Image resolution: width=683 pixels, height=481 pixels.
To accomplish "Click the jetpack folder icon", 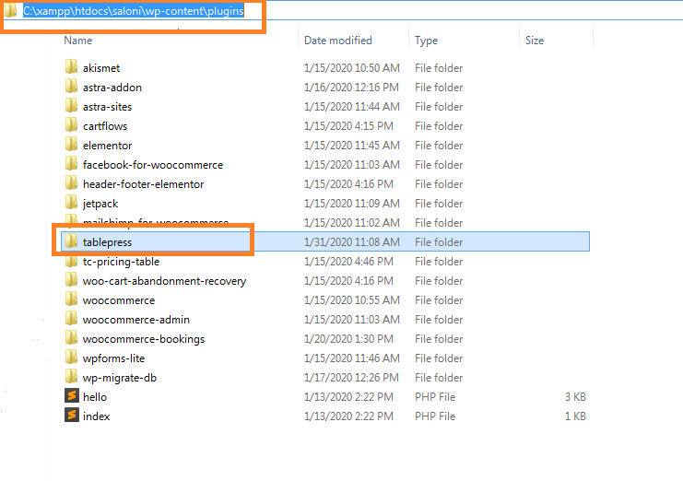I will (72, 203).
